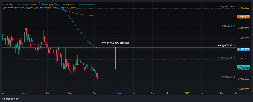This screenshot has height=102, width=253.
Task: Click the ОТКР 30200.0000 open value
Action: pos(22,5)
